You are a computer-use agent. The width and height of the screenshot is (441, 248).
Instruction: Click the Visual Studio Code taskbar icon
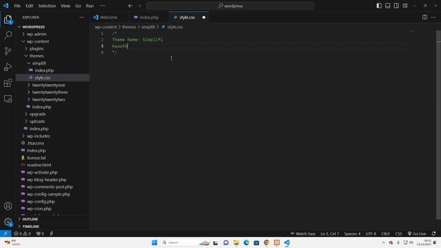(287, 242)
